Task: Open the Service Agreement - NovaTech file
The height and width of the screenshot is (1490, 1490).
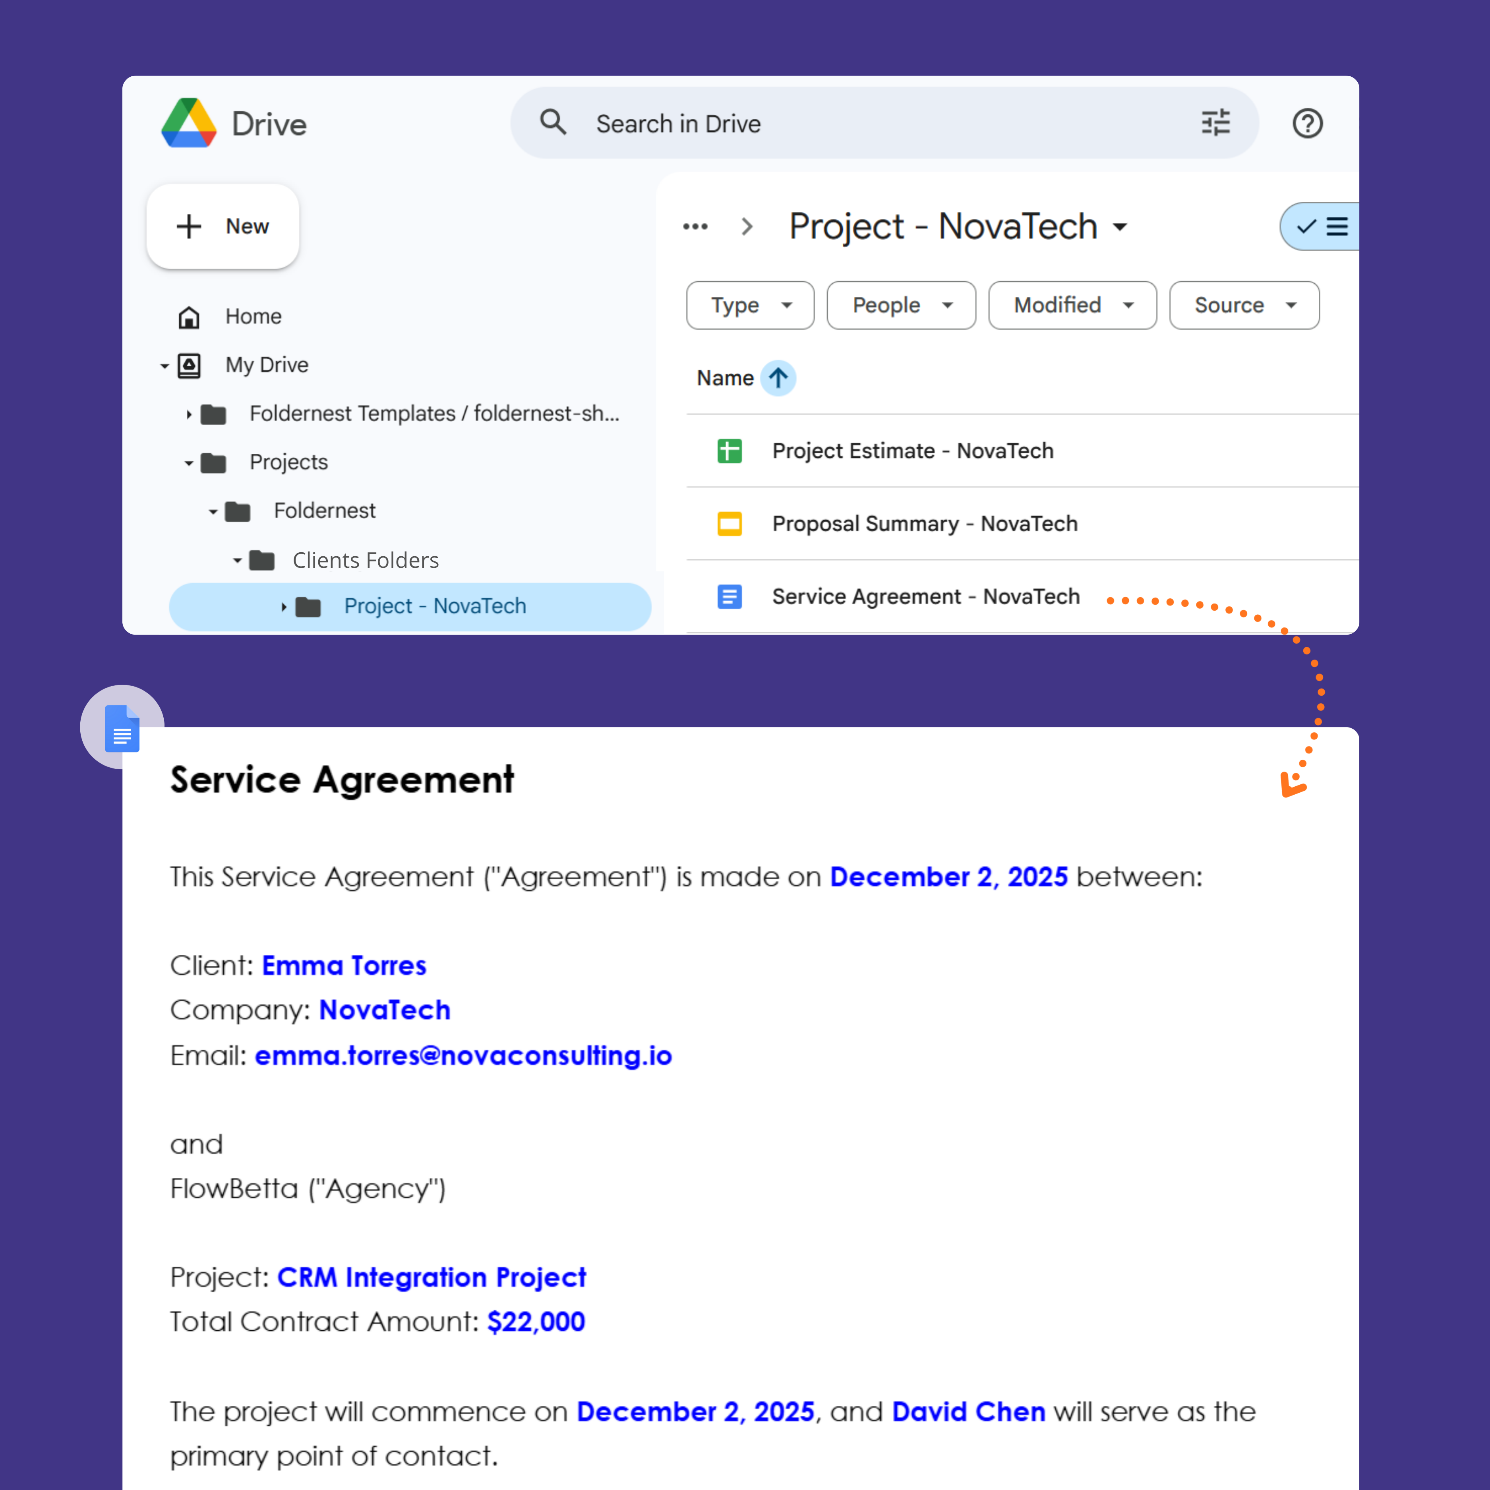Action: pyautogui.click(x=925, y=596)
